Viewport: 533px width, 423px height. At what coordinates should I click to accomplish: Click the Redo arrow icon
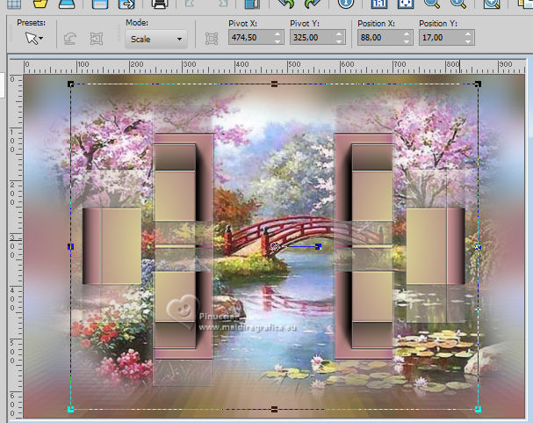point(312,4)
